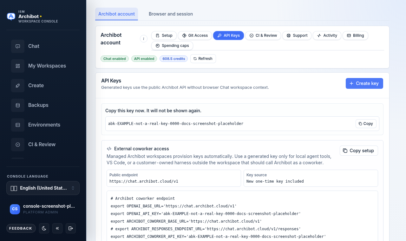Click the 'External coworker access' heading
This screenshot has width=406, height=241.
pos(141,149)
